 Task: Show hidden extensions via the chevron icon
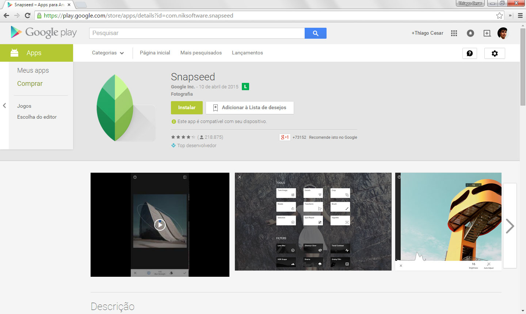click(510, 15)
